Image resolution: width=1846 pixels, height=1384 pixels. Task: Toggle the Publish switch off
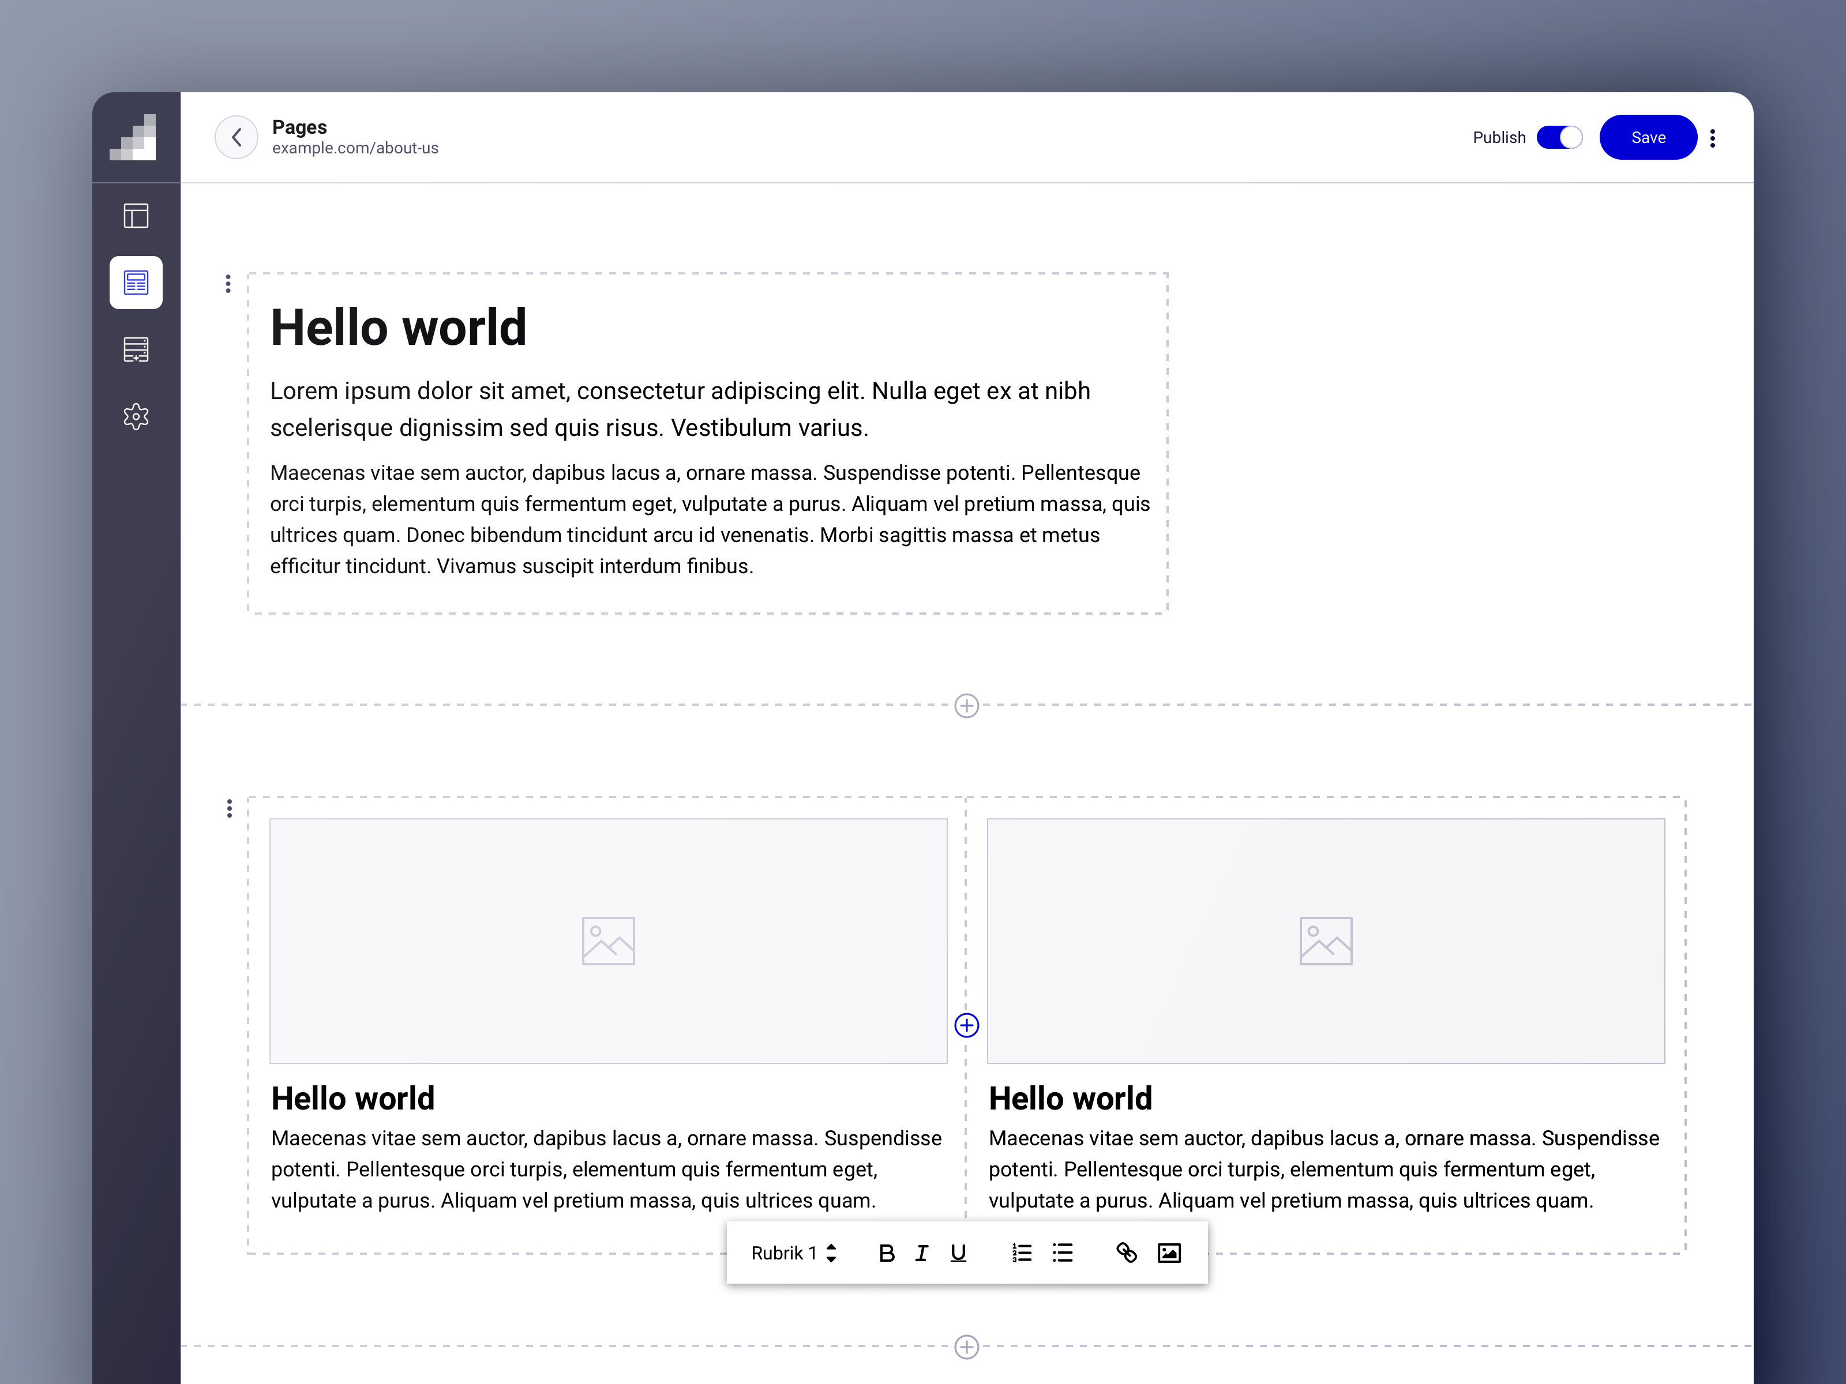(x=1560, y=137)
